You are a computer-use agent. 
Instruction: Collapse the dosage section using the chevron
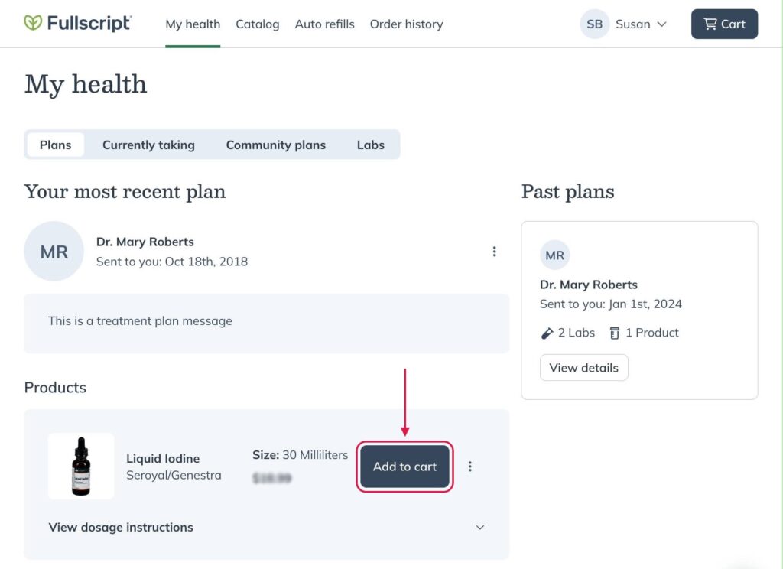click(480, 527)
